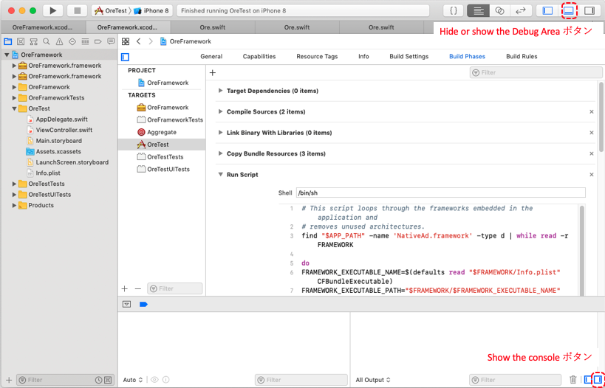Open the All Output dropdown
The height and width of the screenshot is (388, 605).
pyautogui.click(x=373, y=380)
